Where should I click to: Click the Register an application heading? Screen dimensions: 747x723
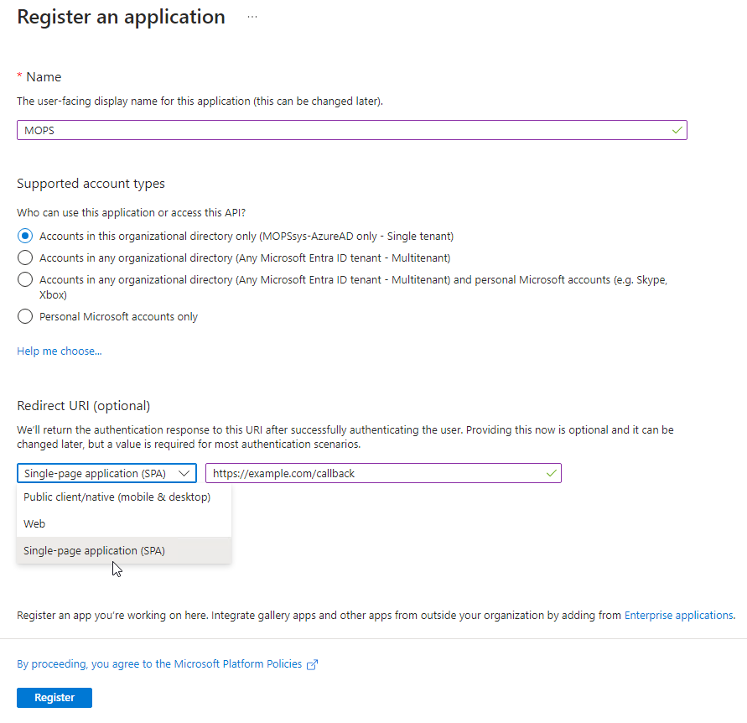(x=121, y=17)
